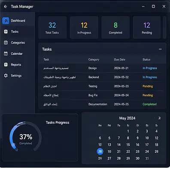The width and height of the screenshot is (170, 169).
Task: Collapse the Tasks panel with minus button
Action: click(160, 49)
